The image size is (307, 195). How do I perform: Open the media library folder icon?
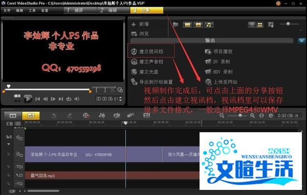(x=176, y=25)
